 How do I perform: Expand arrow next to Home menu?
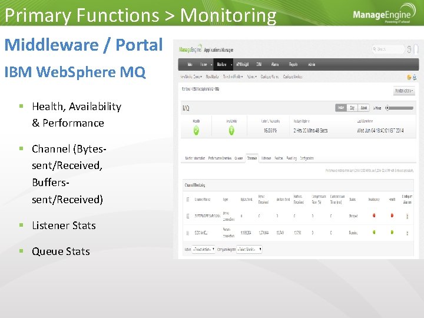tap(211, 65)
